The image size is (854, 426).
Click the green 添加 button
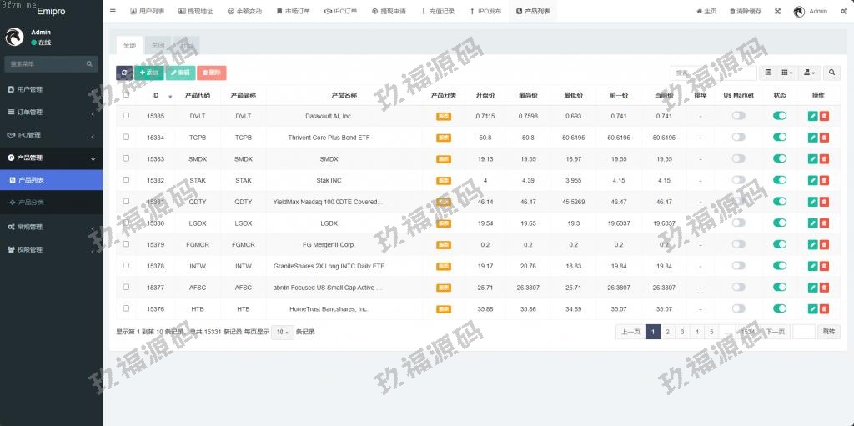click(149, 73)
